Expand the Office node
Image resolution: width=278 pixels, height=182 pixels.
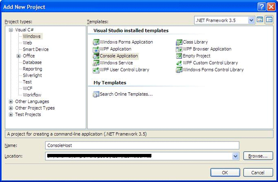coord(18,56)
